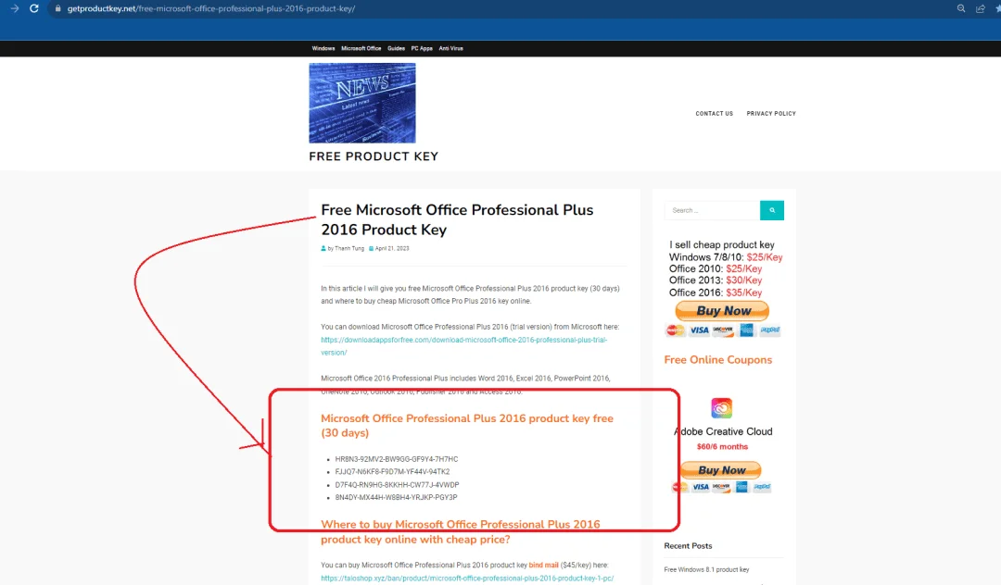Click the Free Online Coupons heading
Screen dimensions: 1001x585
(717, 360)
